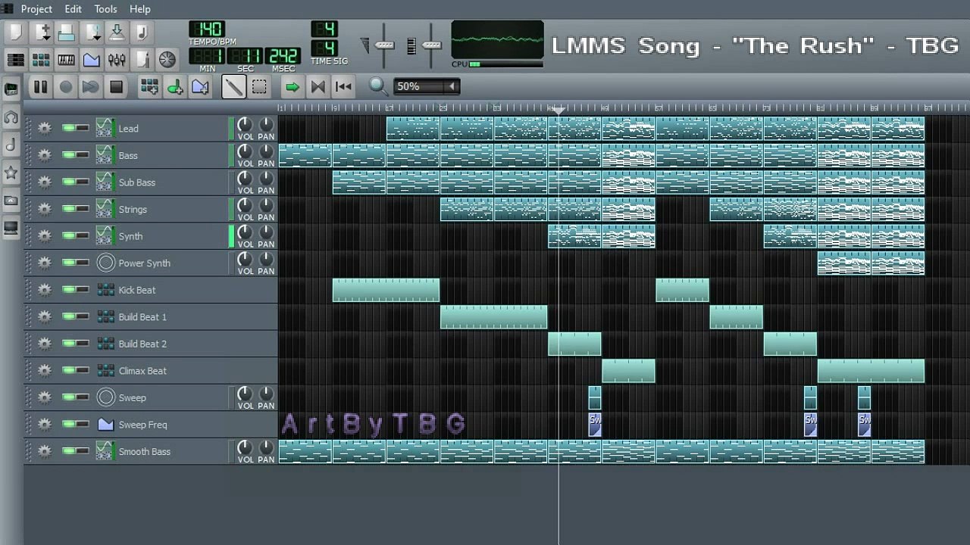Screen dimensions: 970x545
Task: Open the Edit menu
Action: tap(73, 9)
